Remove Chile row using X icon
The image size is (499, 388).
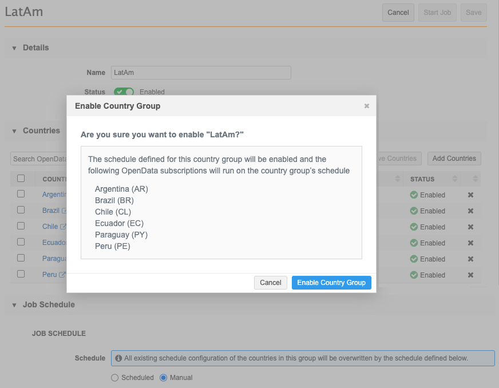coord(470,227)
